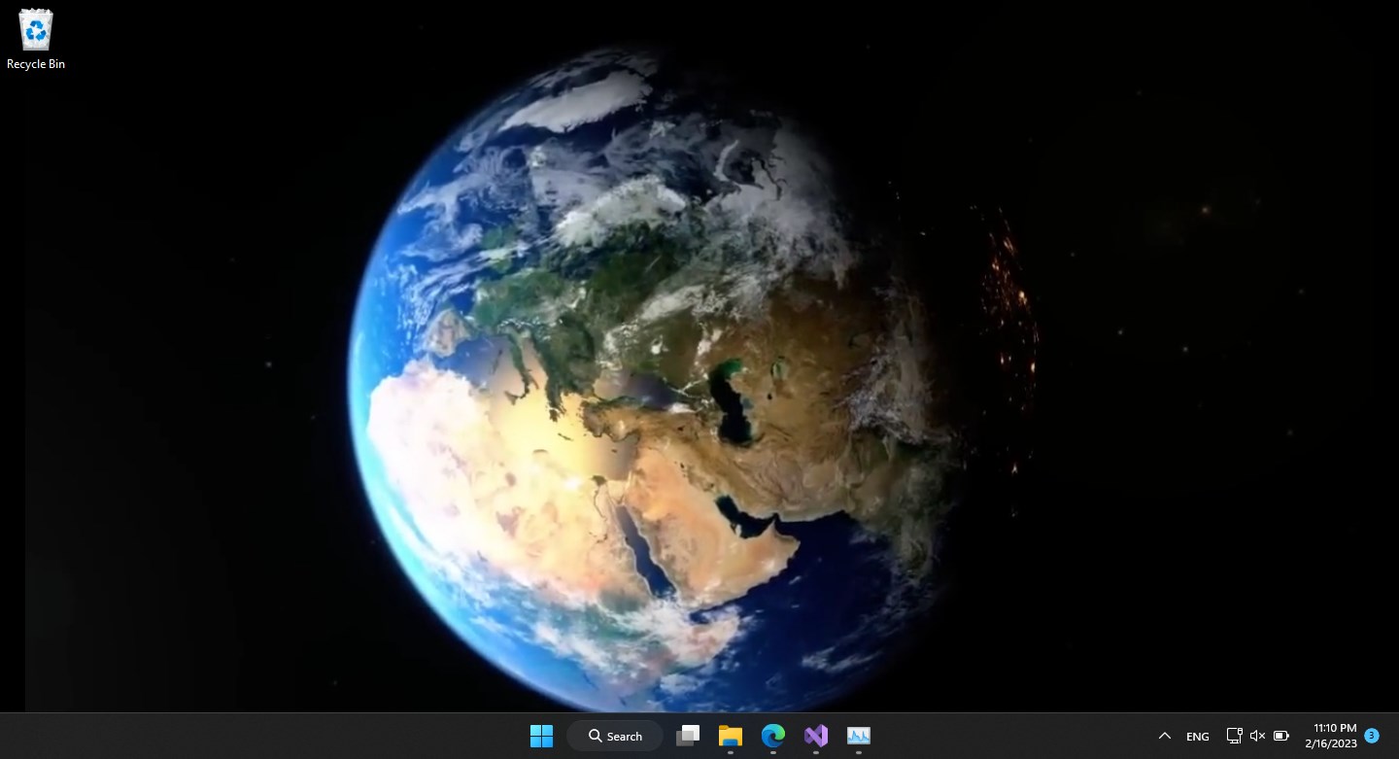Click the battery status tray icon
Image resolution: width=1399 pixels, height=759 pixels.
1281,736
